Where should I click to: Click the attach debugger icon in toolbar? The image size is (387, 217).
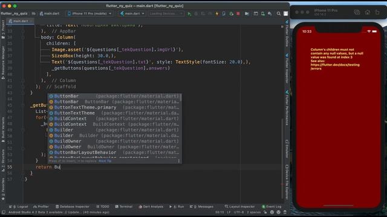(231, 14)
